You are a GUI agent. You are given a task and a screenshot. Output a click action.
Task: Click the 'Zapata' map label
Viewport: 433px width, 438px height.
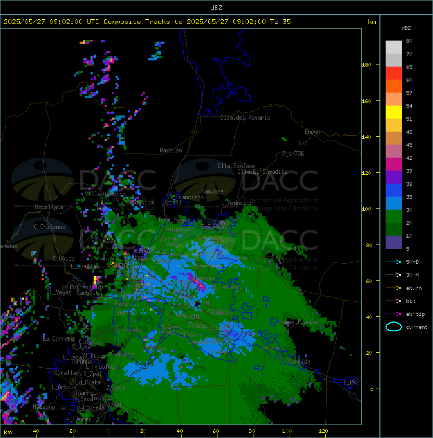[x=116, y=388]
